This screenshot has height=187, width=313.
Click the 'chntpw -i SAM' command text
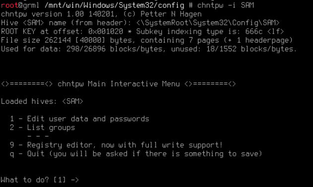click(x=226, y=5)
